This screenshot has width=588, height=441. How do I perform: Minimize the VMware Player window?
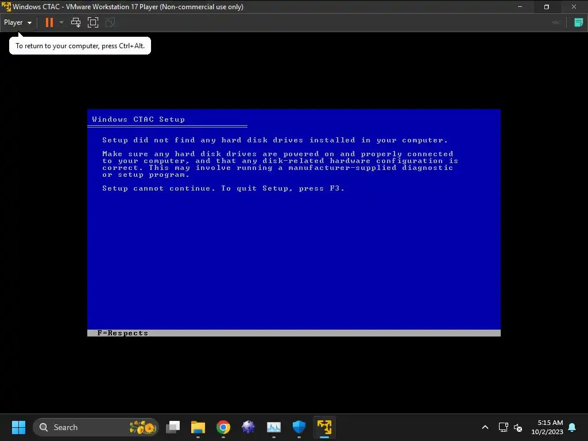click(x=520, y=6)
